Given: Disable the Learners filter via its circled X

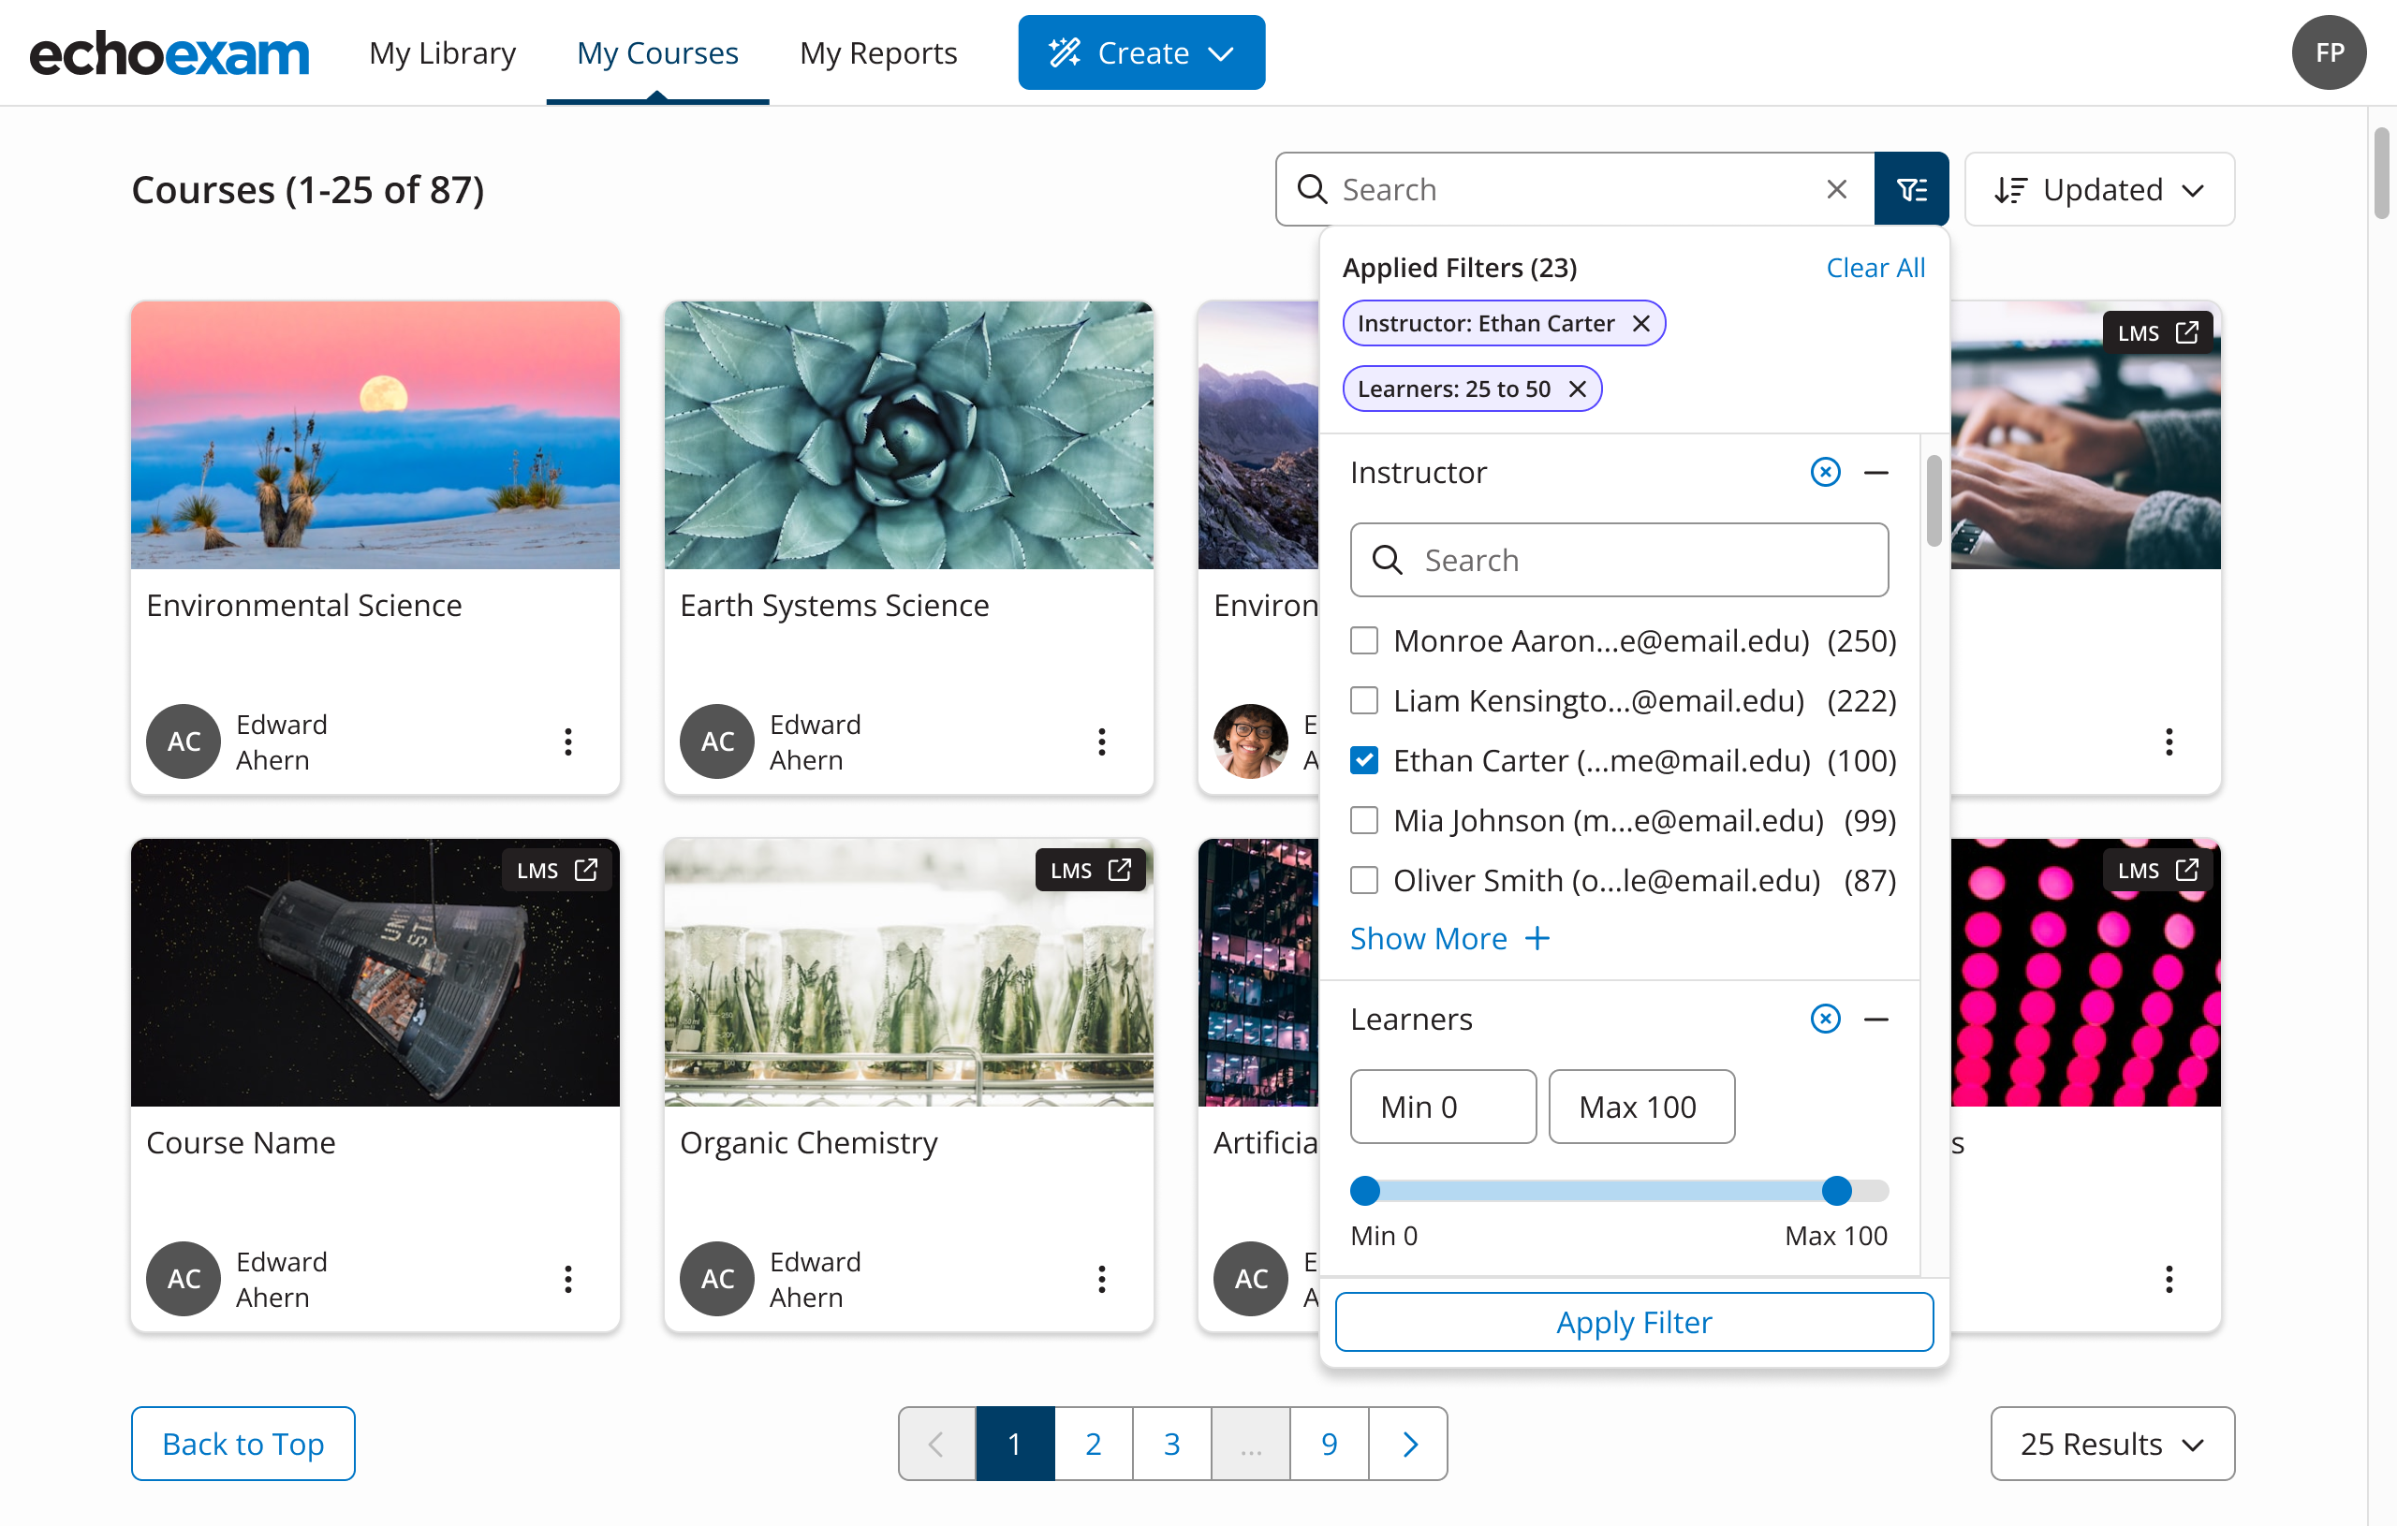Looking at the screenshot, I should pyautogui.click(x=1825, y=1019).
